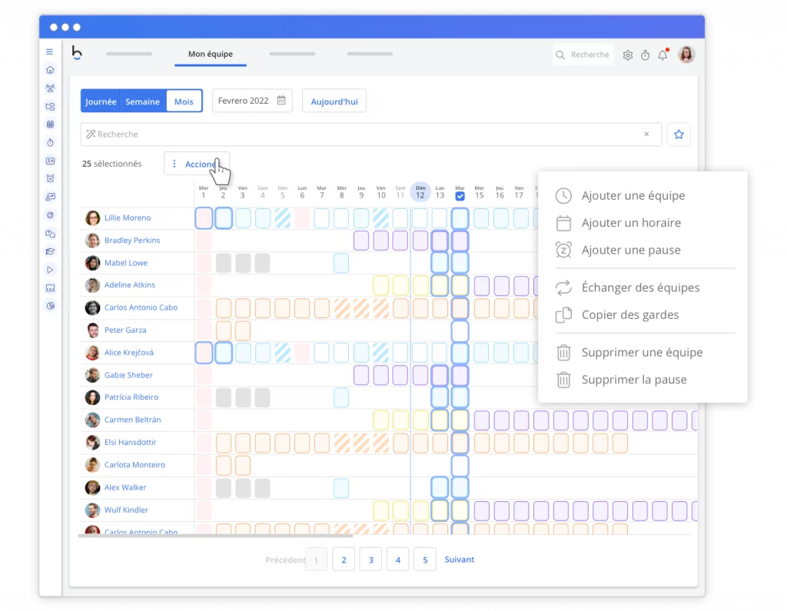Image resolution: width=787 pixels, height=611 pixels.
Task: Click the filter Recherche field with wand
Action: [x=361, y=134]
